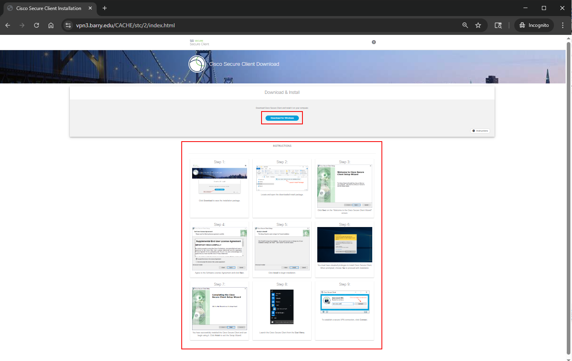Open the Home page icon
572x361 pixels.
(x=51, y=25)
